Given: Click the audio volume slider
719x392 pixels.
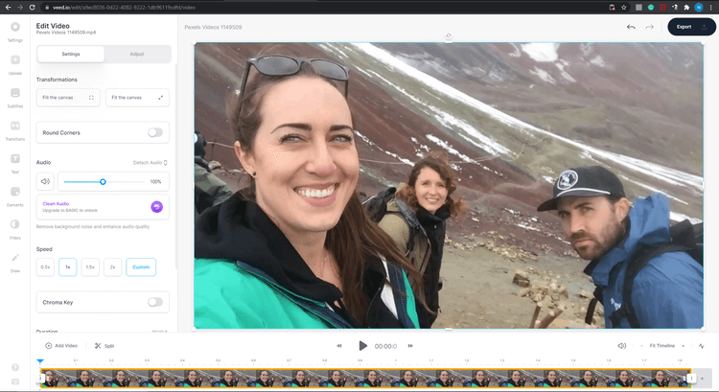Looking at the screenshot, I should (x=103, y=181).
